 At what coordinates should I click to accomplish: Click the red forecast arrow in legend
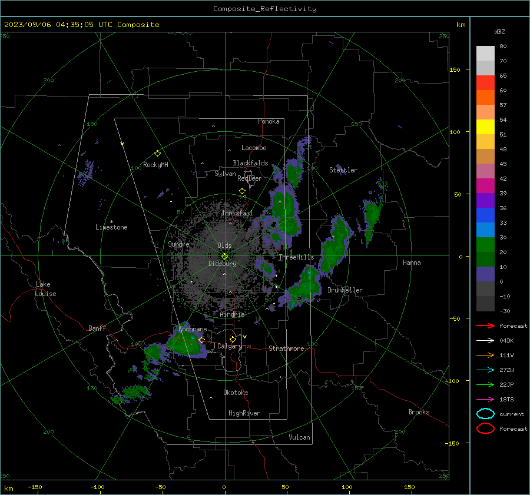coord(485,325)
